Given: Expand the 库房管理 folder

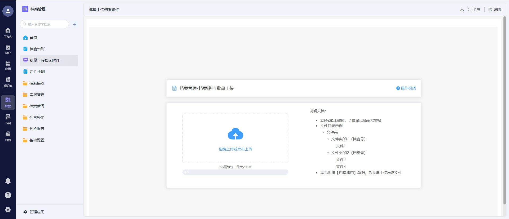Looking at the screenshot, I should click(37, 95).
